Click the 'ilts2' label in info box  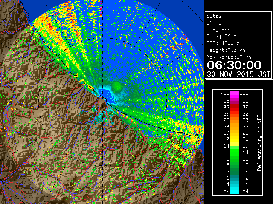point(214,16)
